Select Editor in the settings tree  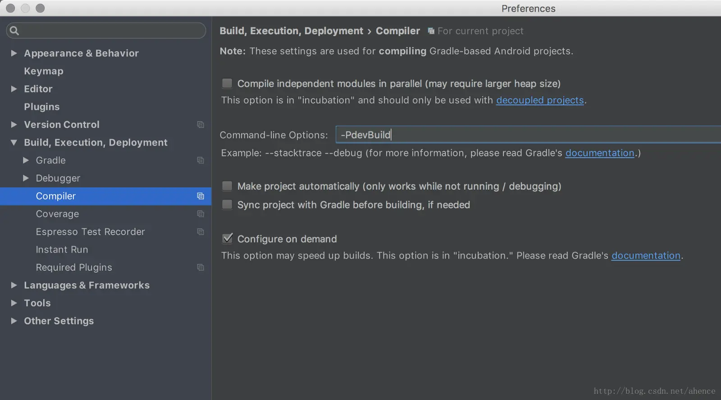click(38, 89)
